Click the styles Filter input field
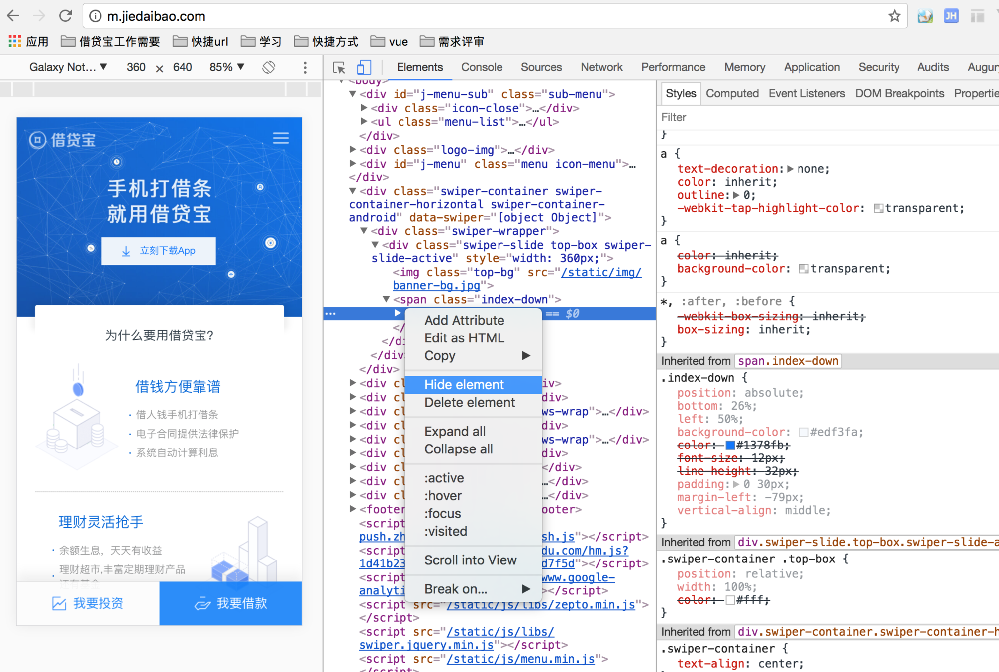 pos(826,117)
